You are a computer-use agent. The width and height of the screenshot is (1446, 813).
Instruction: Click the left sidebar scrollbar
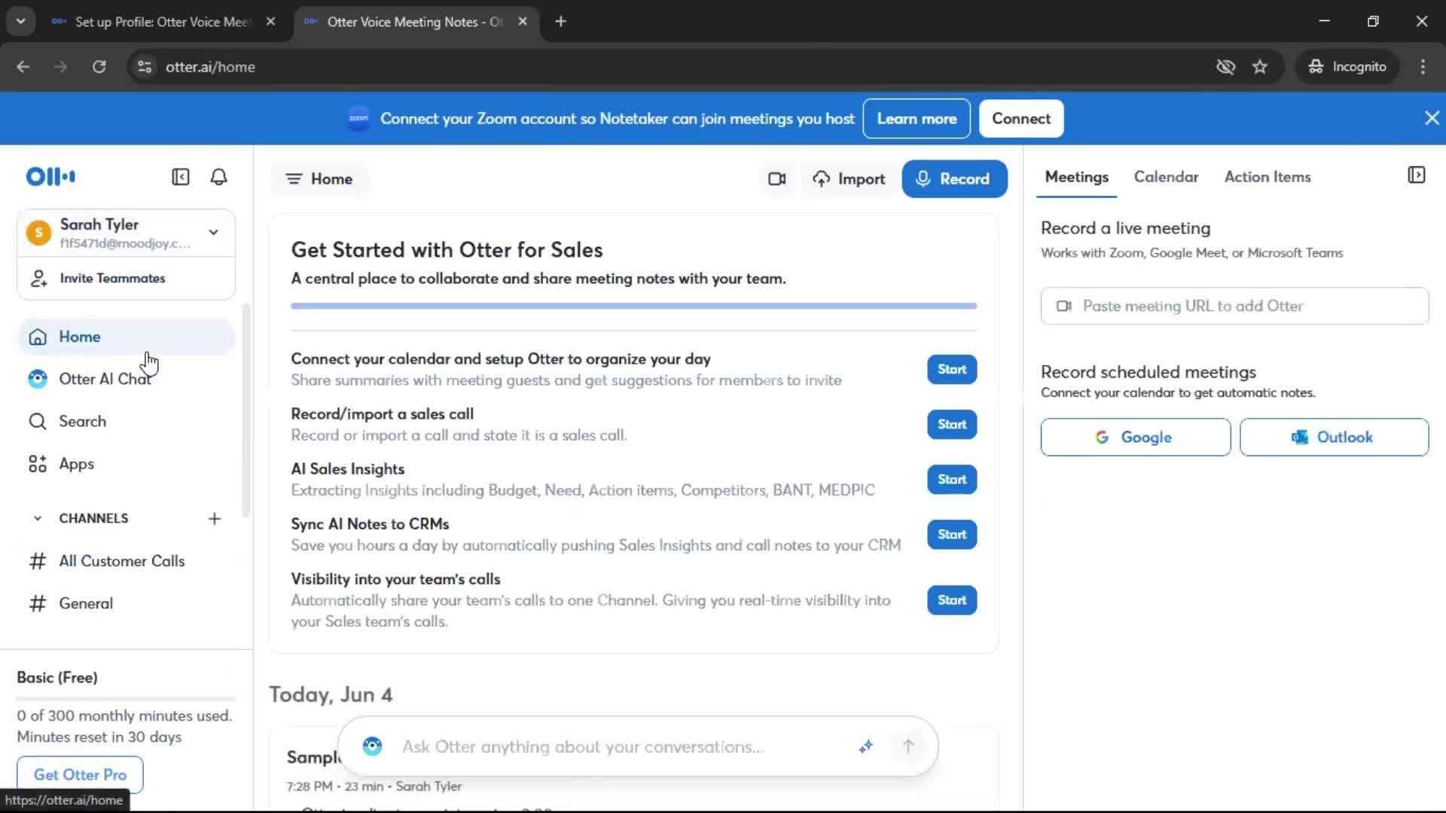(x=245, y=410)
